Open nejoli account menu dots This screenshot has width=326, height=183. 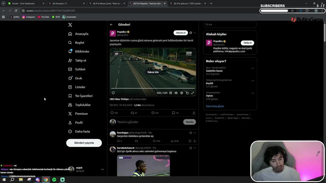tap(103, 169)
